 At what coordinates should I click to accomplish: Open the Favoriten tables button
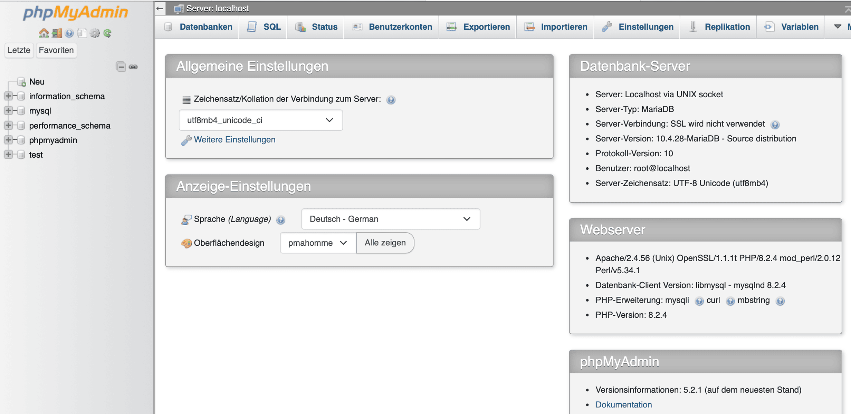pyautogui.click(x=56, y=50)
